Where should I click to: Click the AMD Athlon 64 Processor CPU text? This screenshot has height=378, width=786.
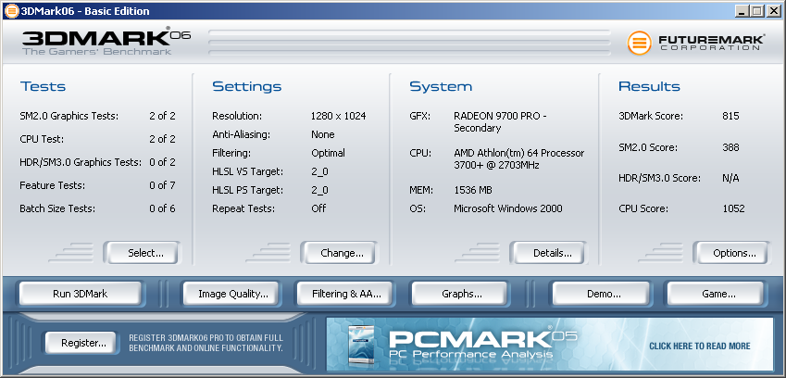(x=518, y=159)
